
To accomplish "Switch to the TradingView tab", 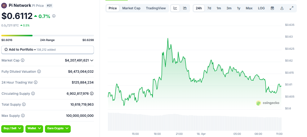I will [x=156, y=8].
